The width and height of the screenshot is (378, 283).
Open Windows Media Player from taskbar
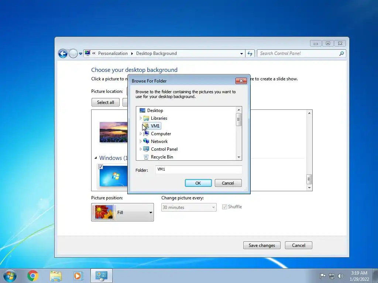[78, 276]
